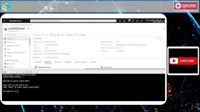Click Cloud Shell web preview icon
Image resolution: width=200 pixels, height=112 pixels.
coord(37,72)
